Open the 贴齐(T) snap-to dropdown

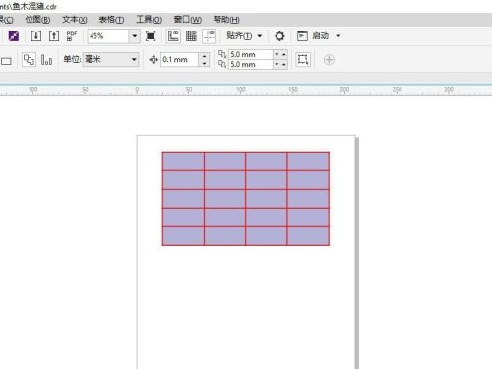coord(244,35)
